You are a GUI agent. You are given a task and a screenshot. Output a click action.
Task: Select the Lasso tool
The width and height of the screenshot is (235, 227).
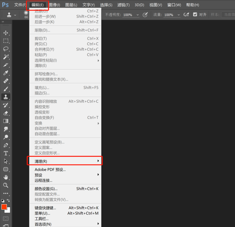[x=6, y=49]
